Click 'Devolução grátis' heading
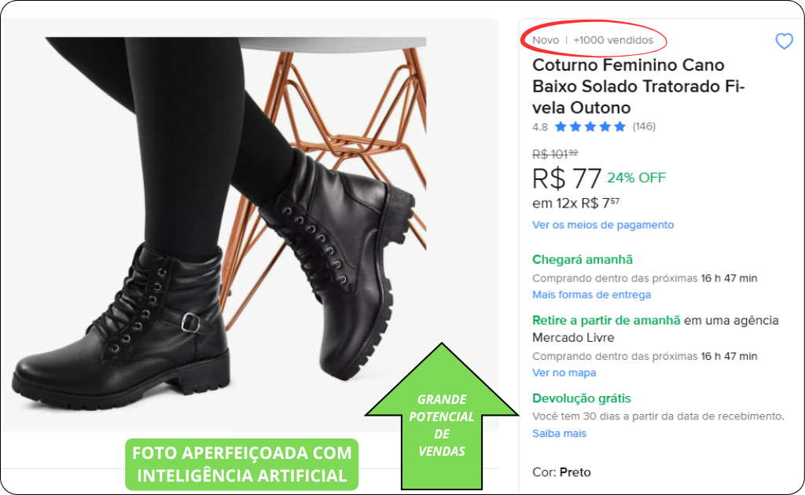Image resolution: width=805 pixels, height=495 pixels. (x=581, y=398)
